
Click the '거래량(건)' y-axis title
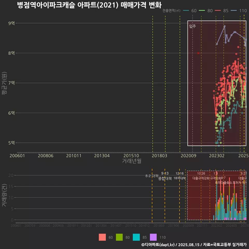tap(4, 195)
